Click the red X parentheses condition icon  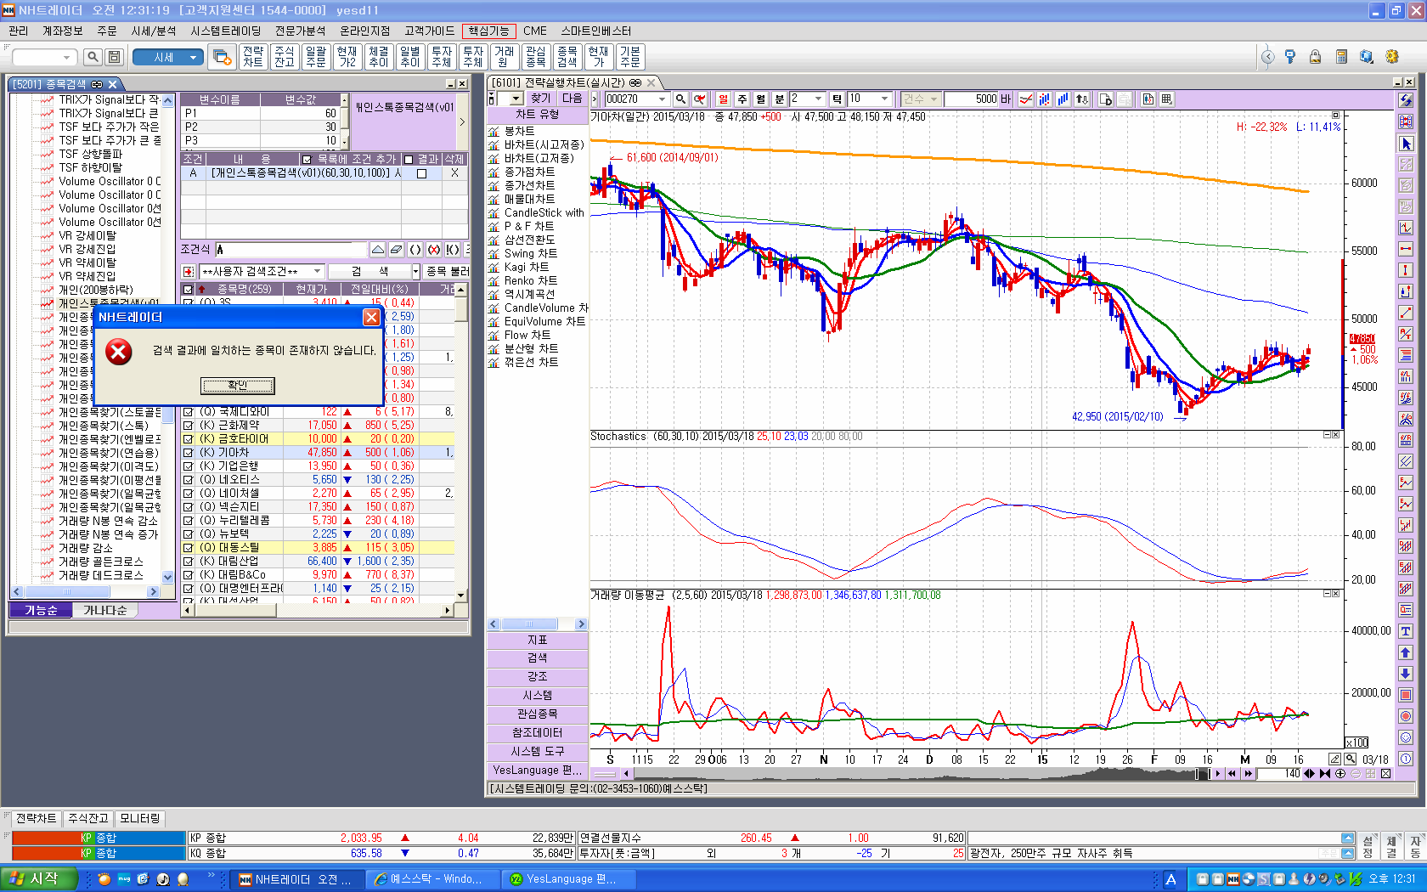[x=433, y=250]
